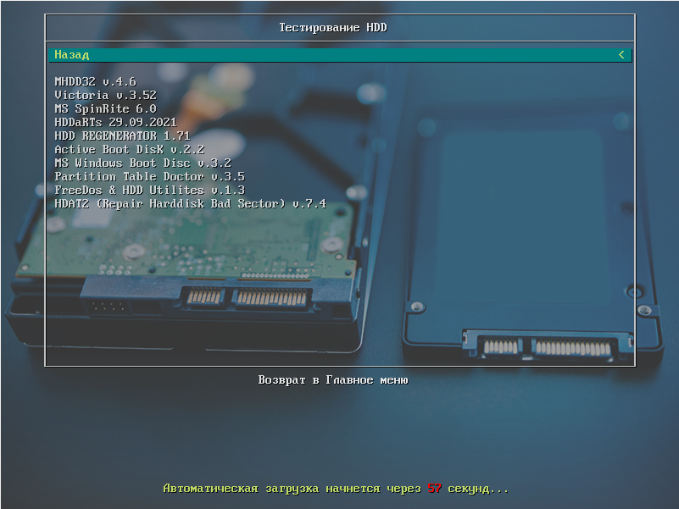Select MS Windows Boot Disc v.3.2

(x=142, y=163)
